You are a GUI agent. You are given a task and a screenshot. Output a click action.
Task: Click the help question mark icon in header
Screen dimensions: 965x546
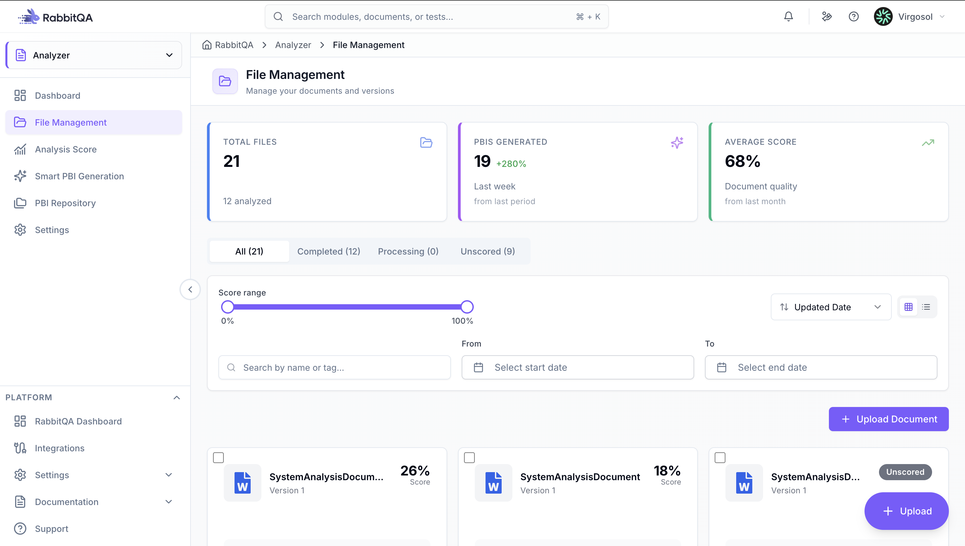click(853, 16)
